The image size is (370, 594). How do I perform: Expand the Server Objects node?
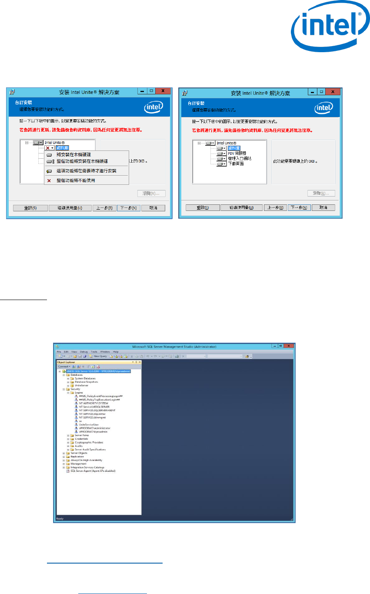tap(64, 453)
